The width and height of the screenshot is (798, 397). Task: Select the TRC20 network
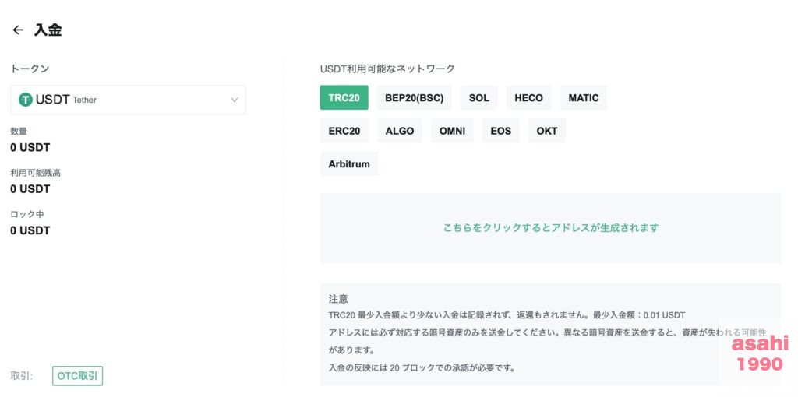(x=344, y=97)
